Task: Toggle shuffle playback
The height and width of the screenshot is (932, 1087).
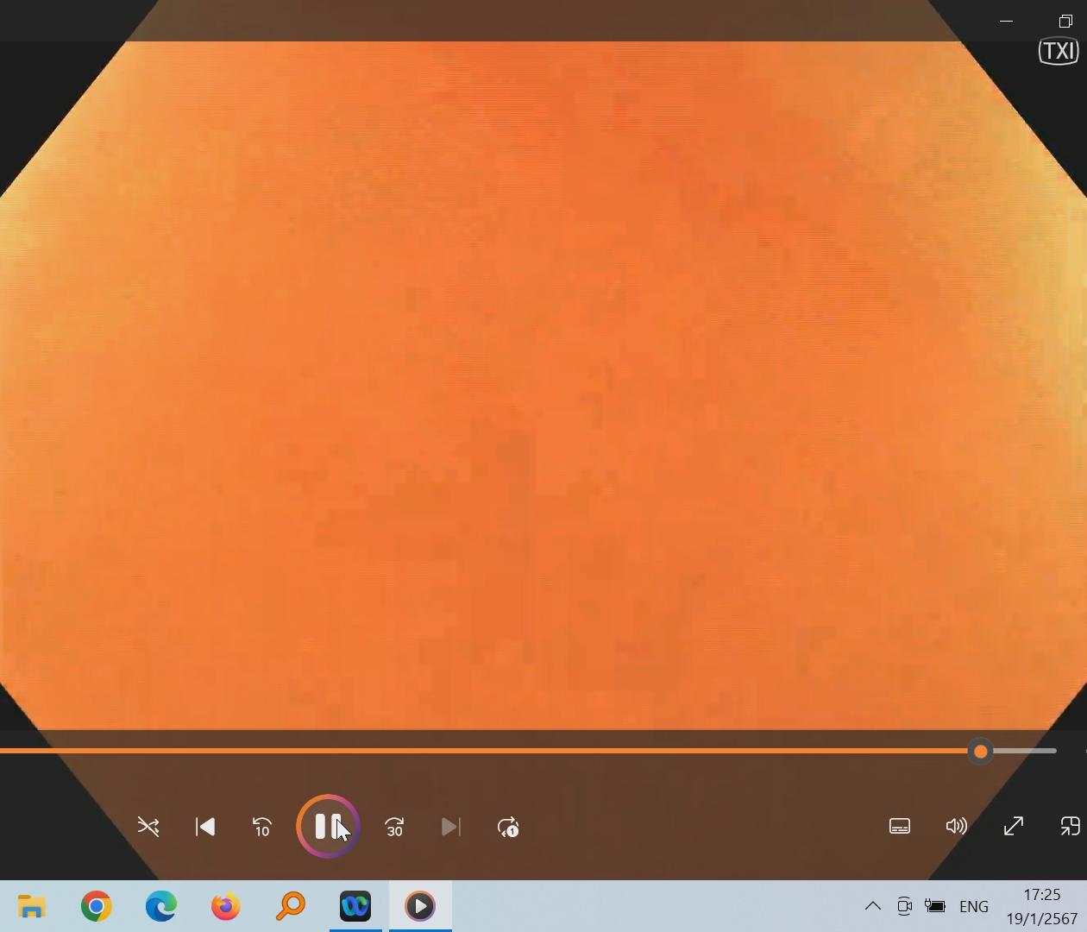Action: tap(148, 827)
